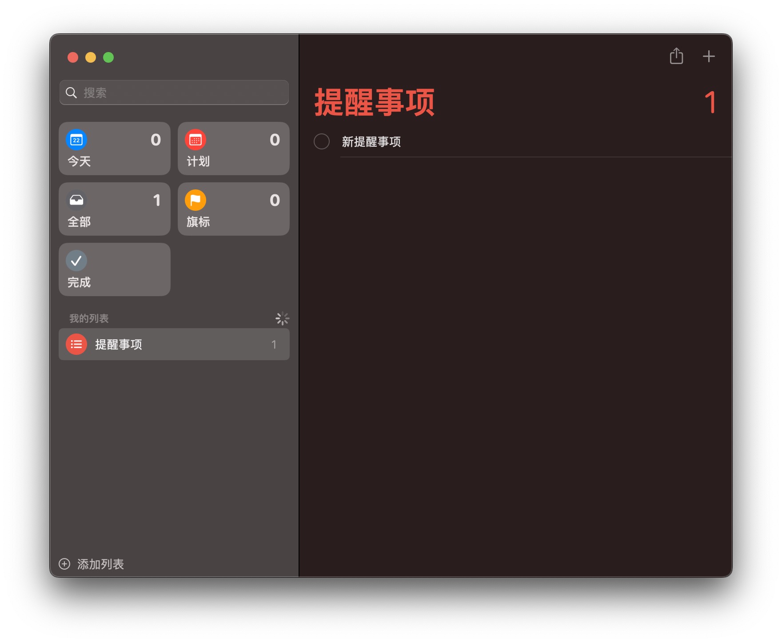The height and width of the screenshot is (643, 782).
Task: Click the 完成 checkmark icon
Action: (76, 261)
